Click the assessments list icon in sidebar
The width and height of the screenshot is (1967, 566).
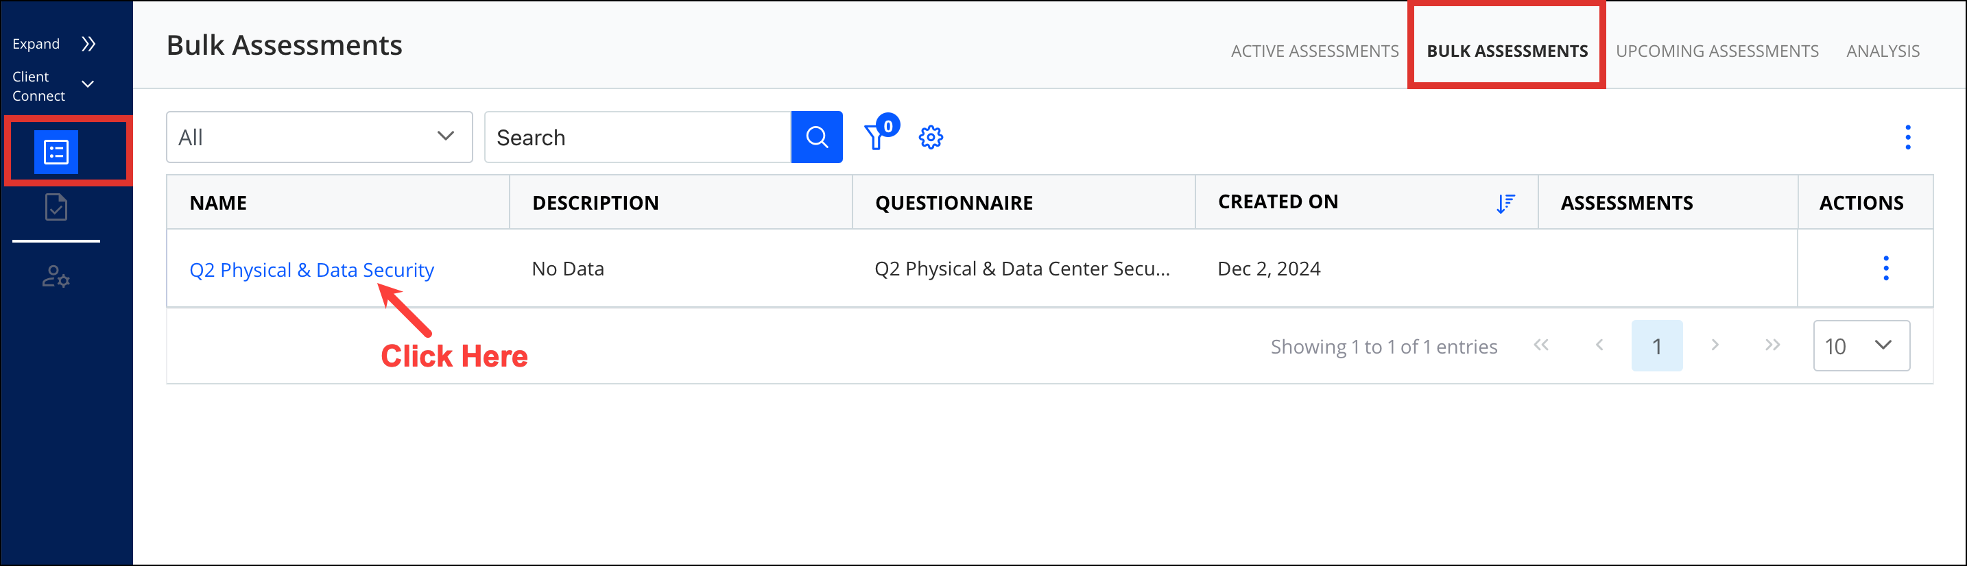click(x=56, y=152)
